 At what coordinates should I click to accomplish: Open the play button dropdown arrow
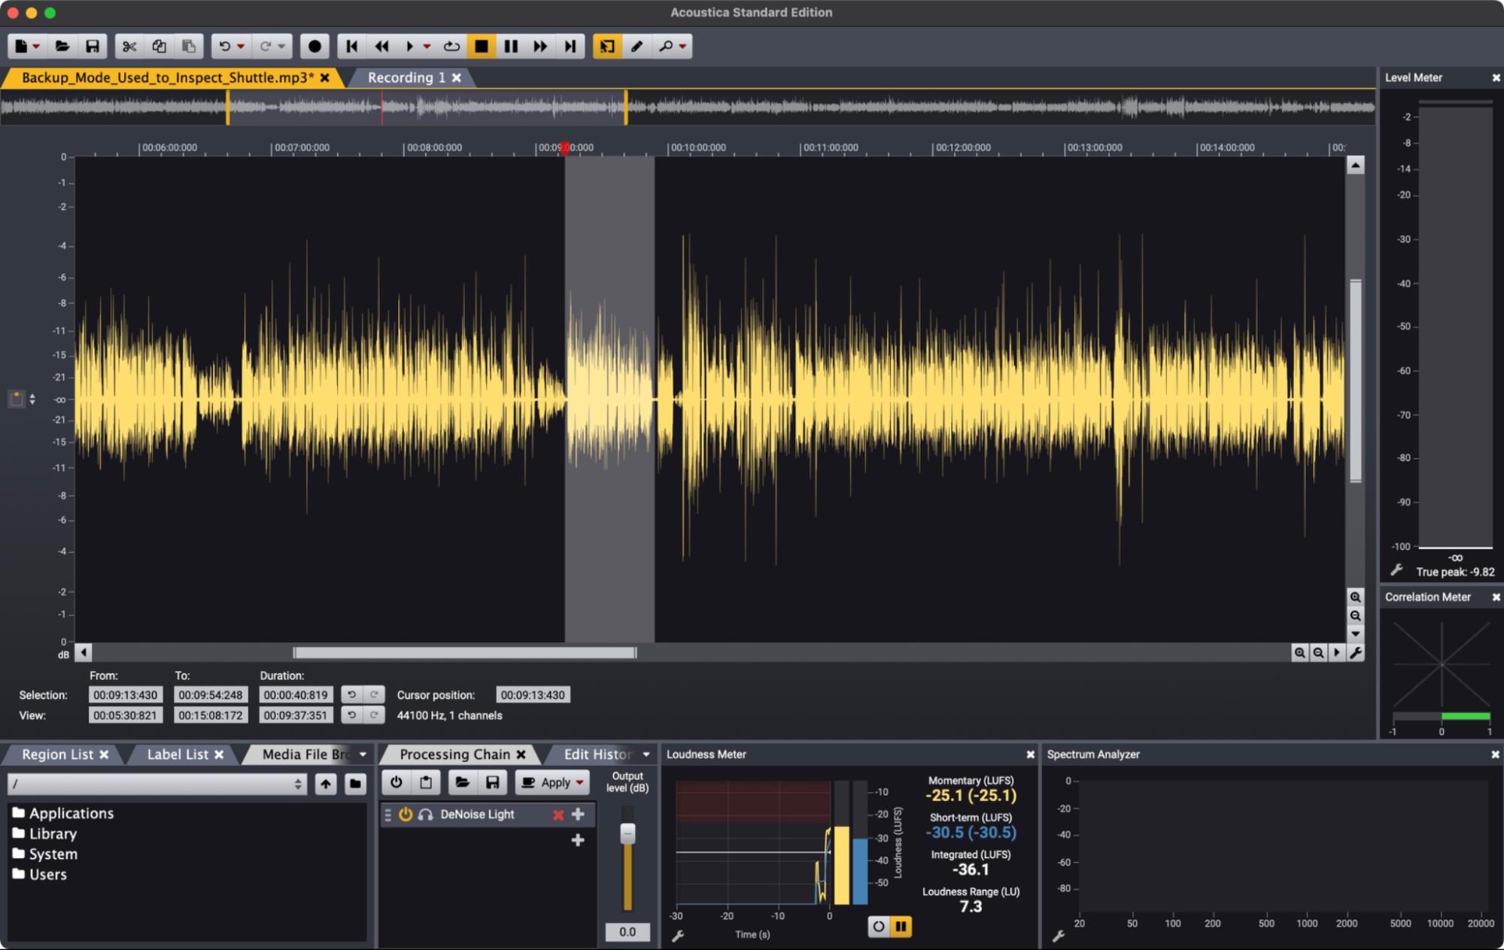(x=427, y=46)
